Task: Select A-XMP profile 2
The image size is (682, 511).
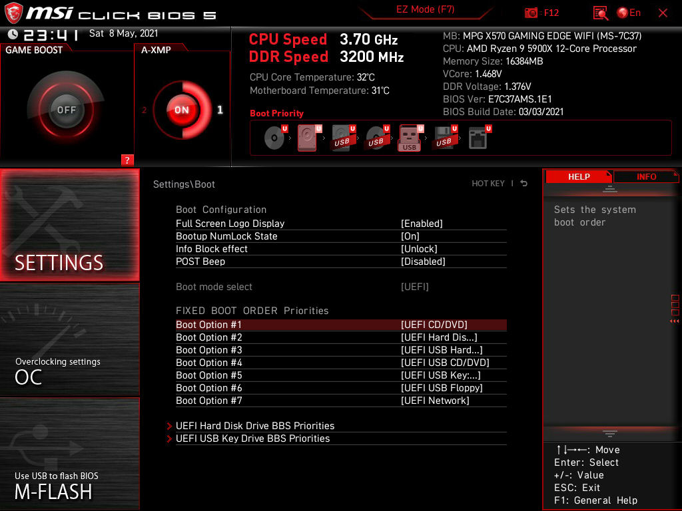Action: pos(144,110)
